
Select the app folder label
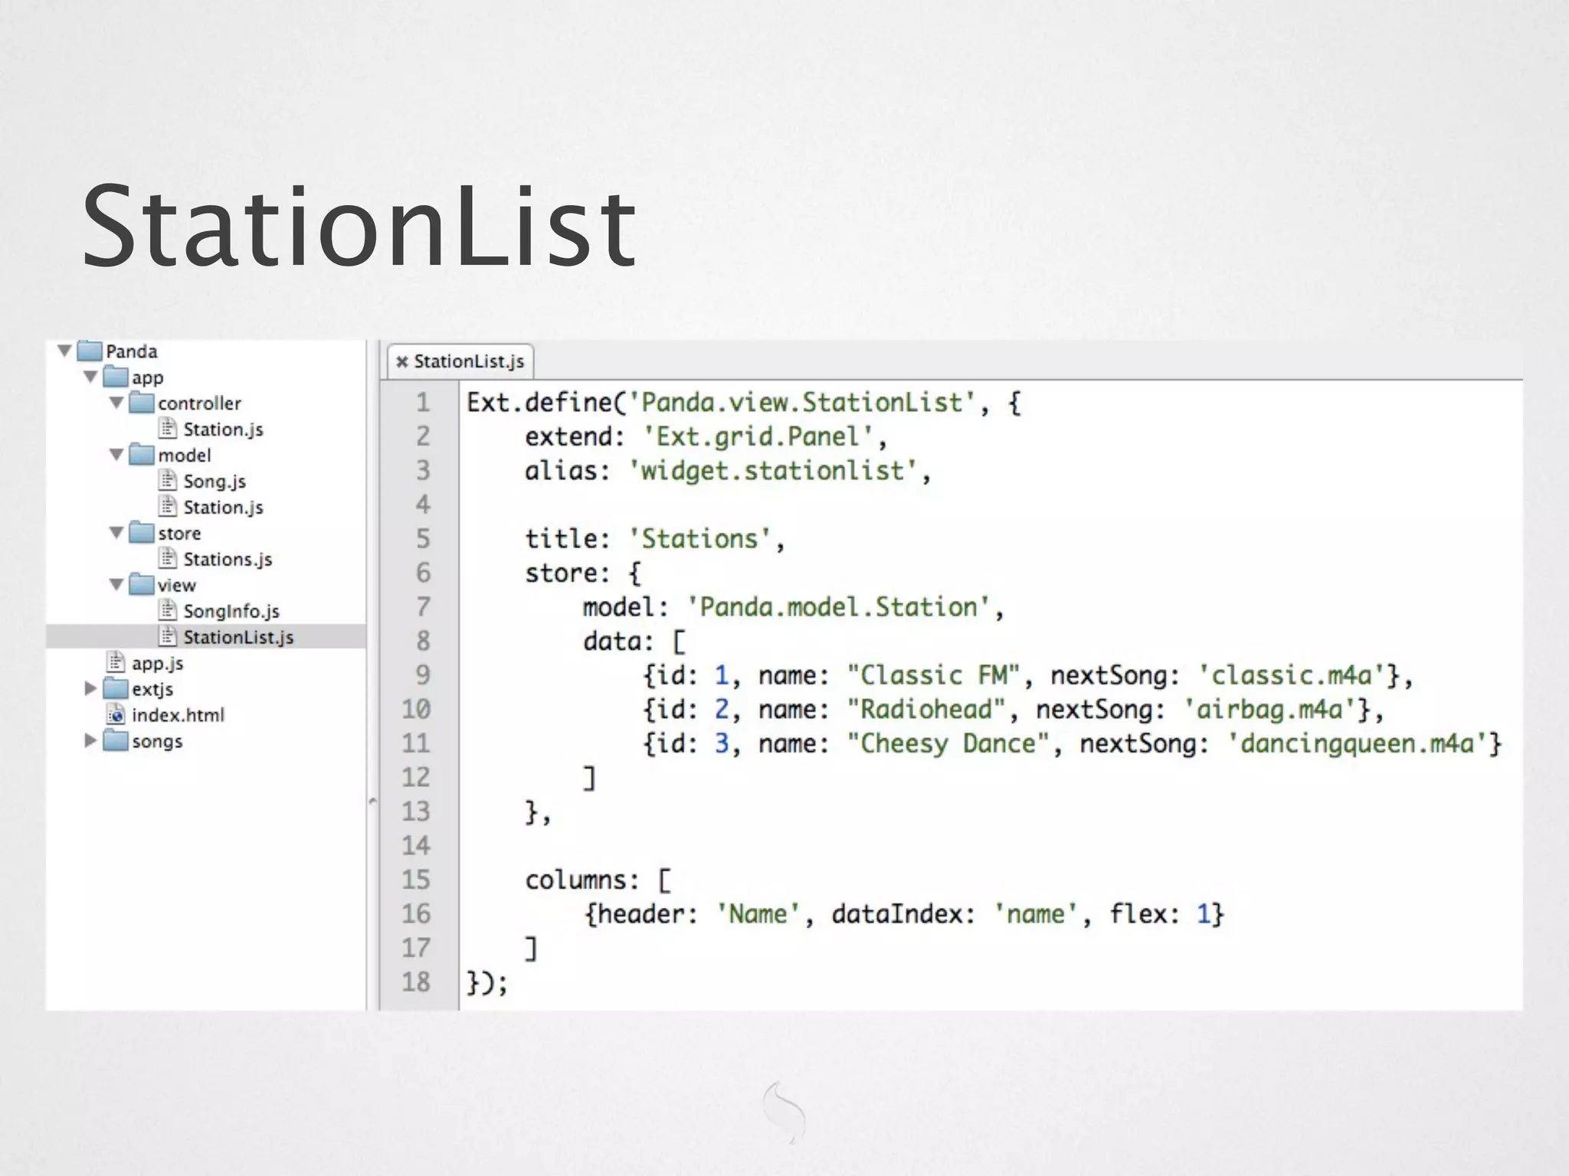pos(147,378)
